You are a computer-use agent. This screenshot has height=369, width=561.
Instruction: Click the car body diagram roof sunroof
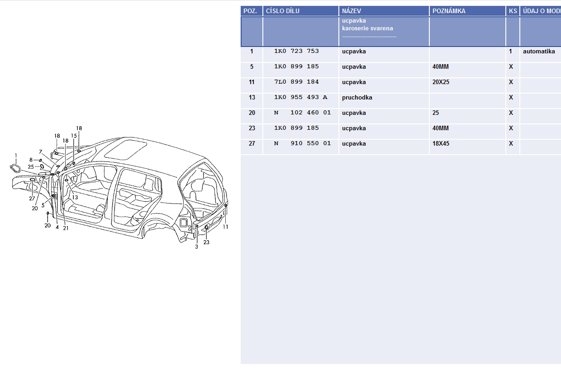click(132, 149)
